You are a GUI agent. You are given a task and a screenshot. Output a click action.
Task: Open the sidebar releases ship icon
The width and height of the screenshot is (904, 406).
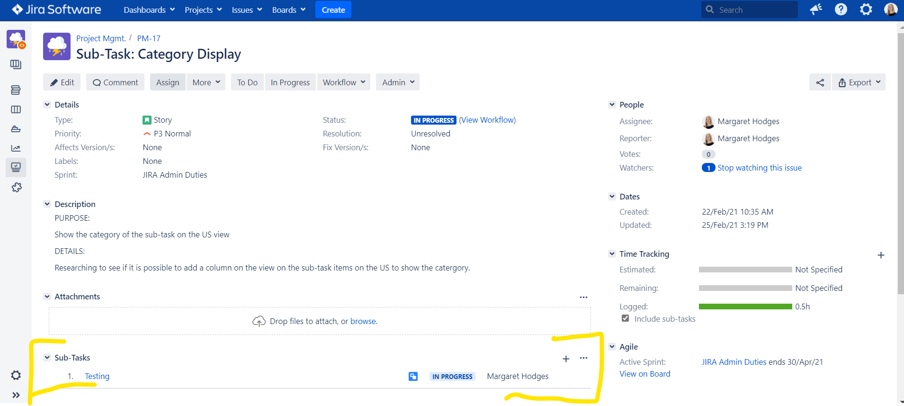click(16, 129)
